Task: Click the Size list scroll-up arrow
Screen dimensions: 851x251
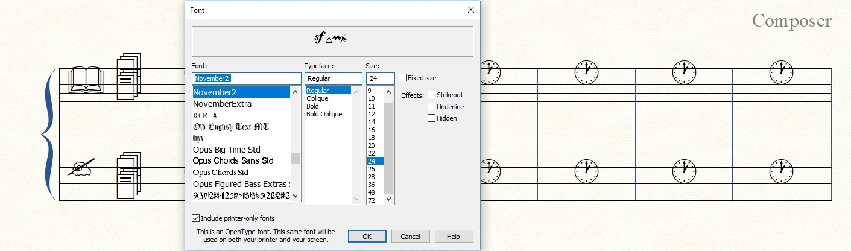Action: 388,91
